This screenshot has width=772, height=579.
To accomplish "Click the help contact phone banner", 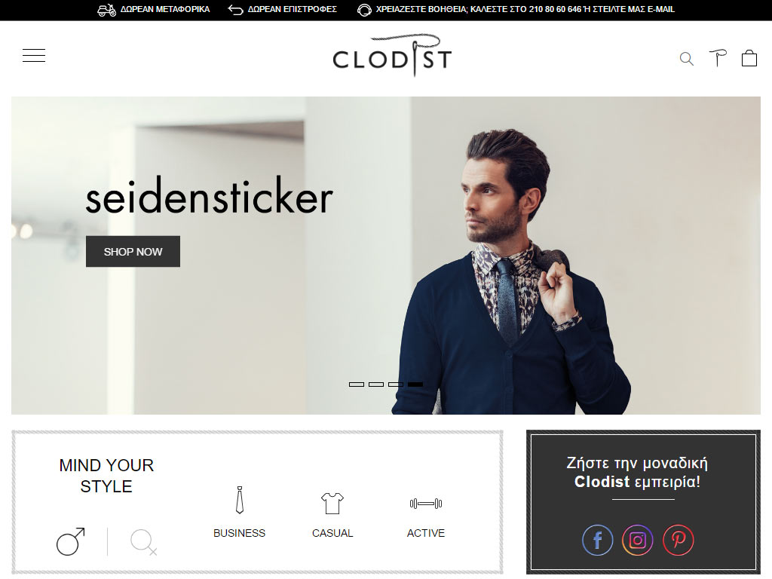I will coord(516,9).
